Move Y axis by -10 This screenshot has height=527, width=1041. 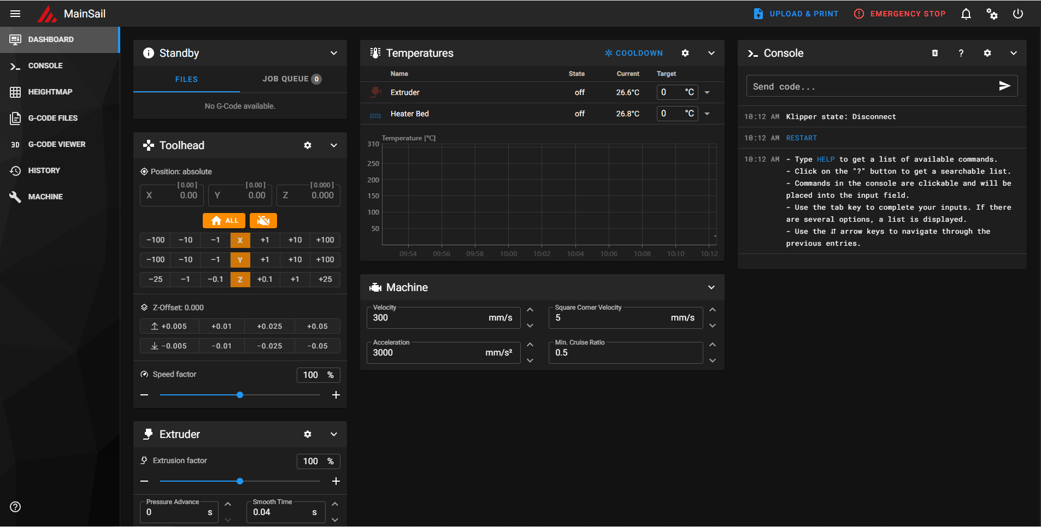[x=185, y=260]
